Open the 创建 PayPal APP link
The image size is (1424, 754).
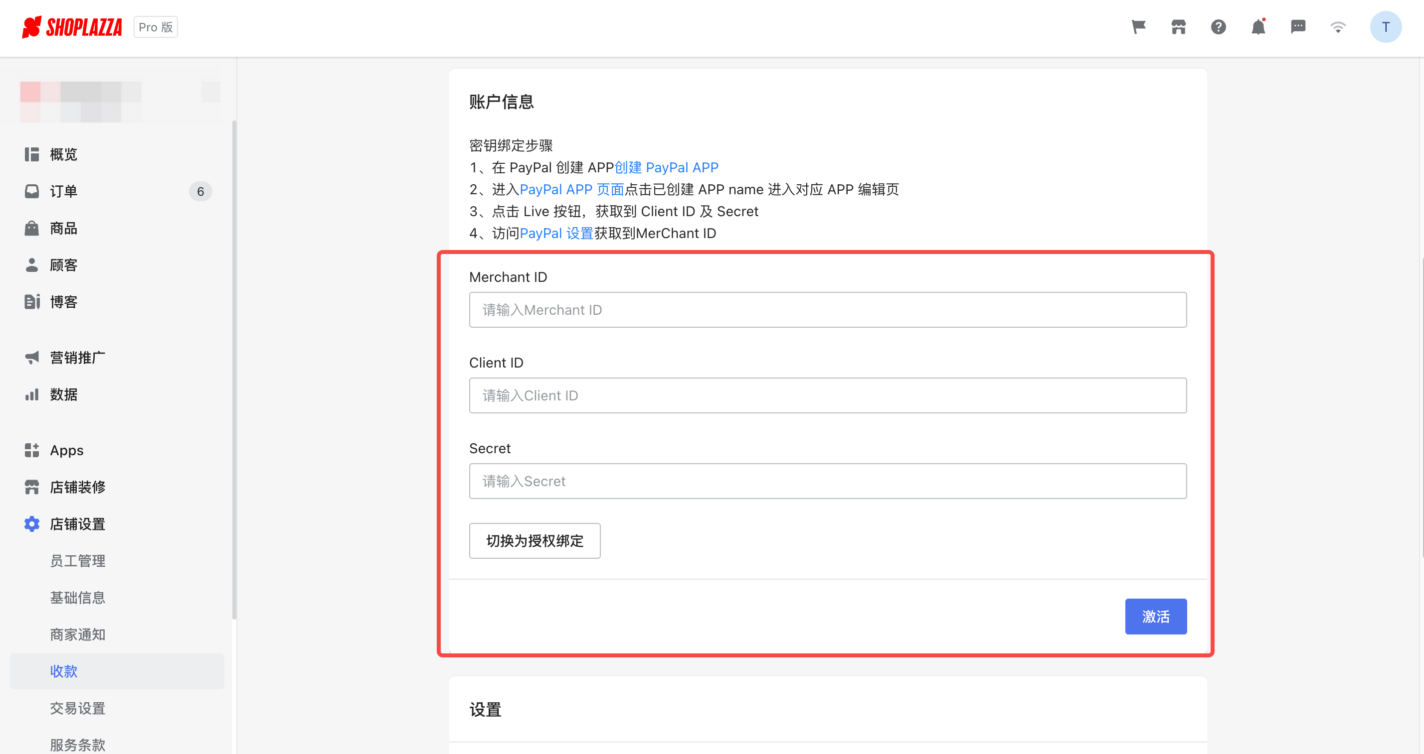(x=666, y=168)
